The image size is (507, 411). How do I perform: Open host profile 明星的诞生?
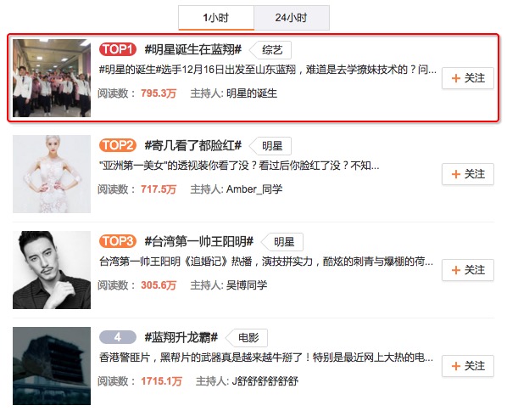tap(252, 93)
